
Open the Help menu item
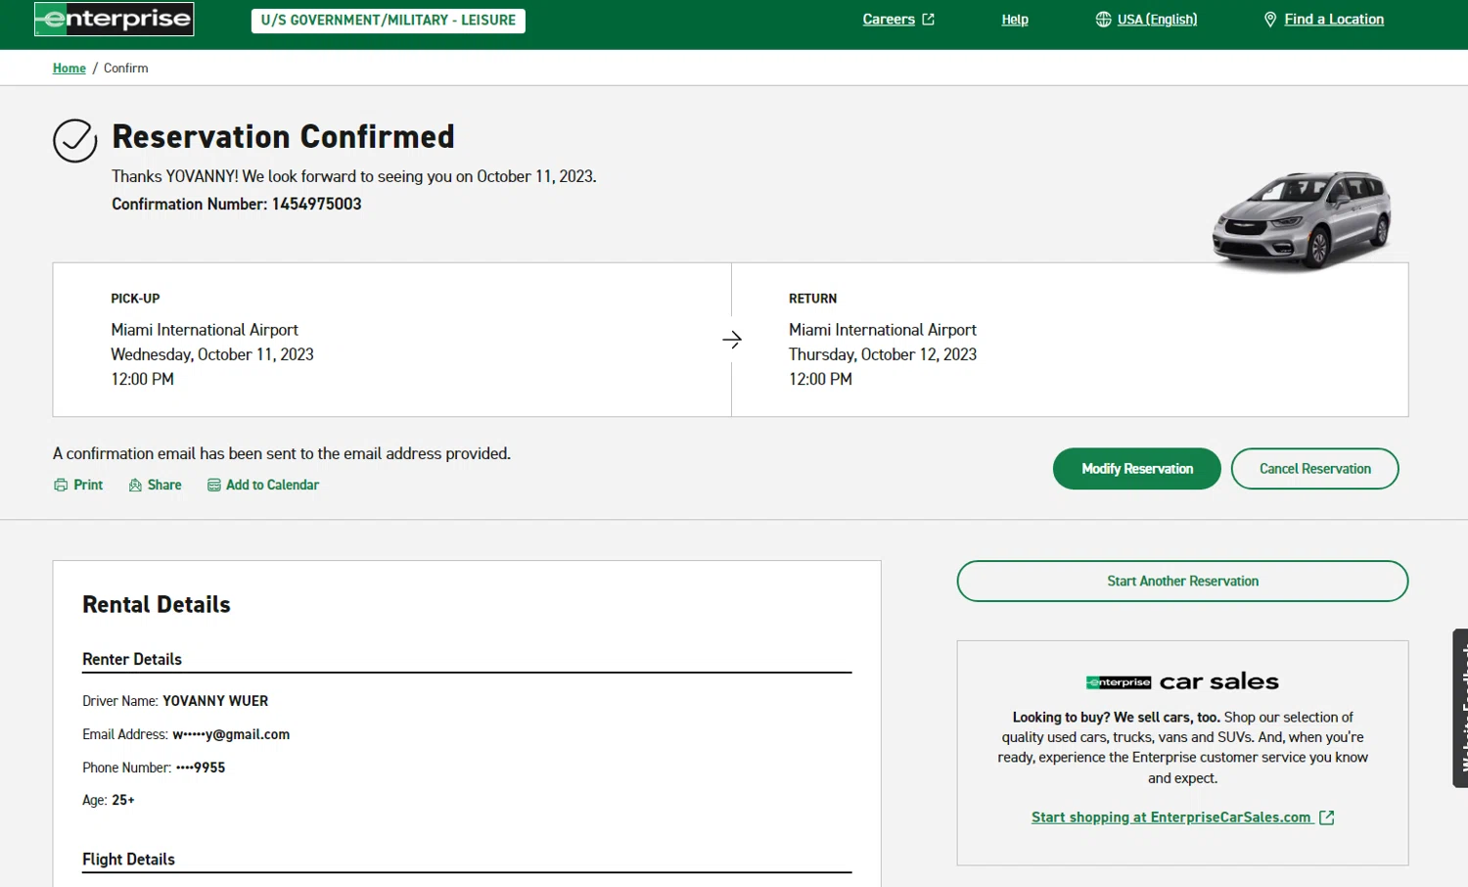tap(1015, 20)
